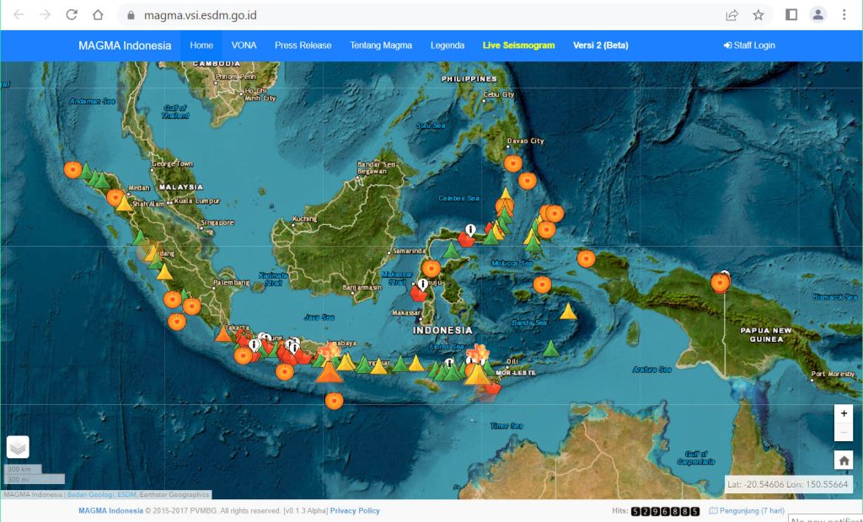Image resolution: width=863 pixels, height=522 pixels.
Task: Open the Chrome profile avatar
Action: point(817,15)
